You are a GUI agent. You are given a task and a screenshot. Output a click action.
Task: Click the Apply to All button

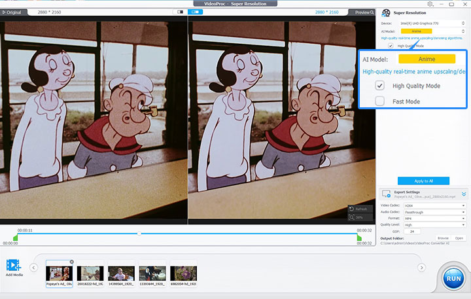click(x=423, y=181)
